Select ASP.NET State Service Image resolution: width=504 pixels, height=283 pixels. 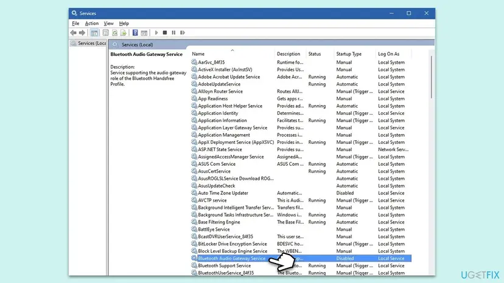(301, 149)
